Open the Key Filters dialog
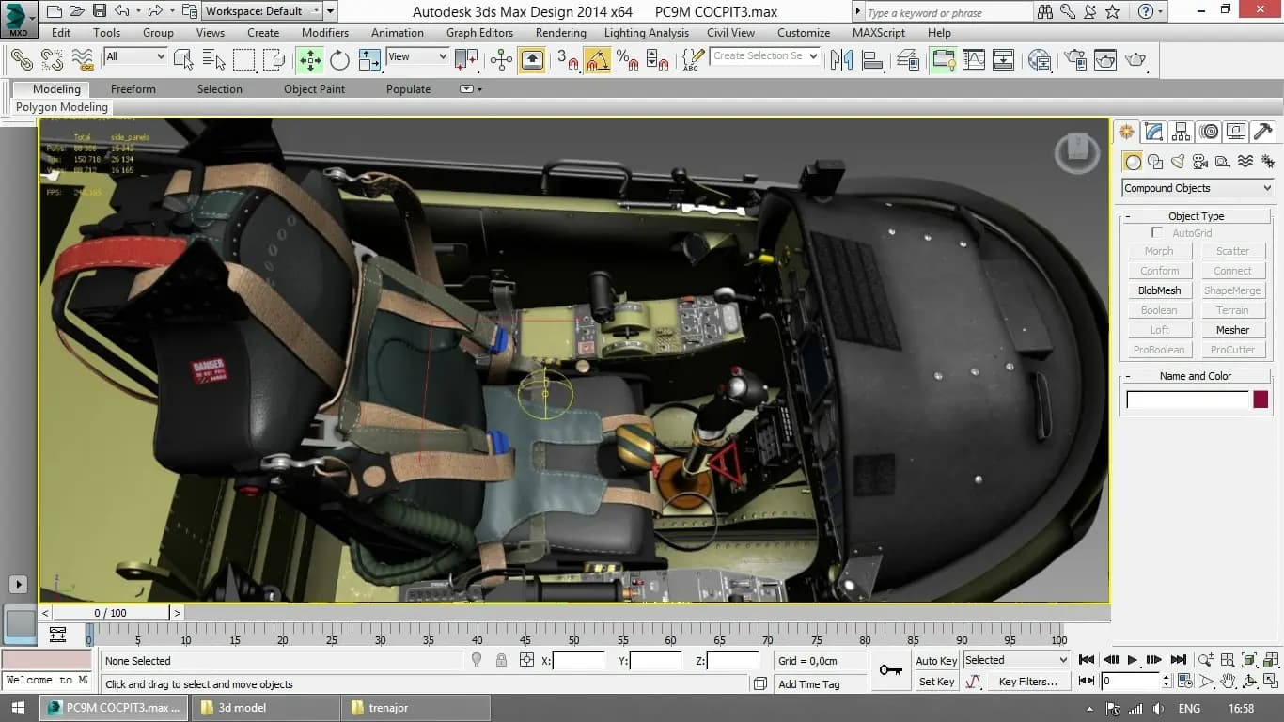The height and width of the screenshot is (722, 1284). 1027,682
